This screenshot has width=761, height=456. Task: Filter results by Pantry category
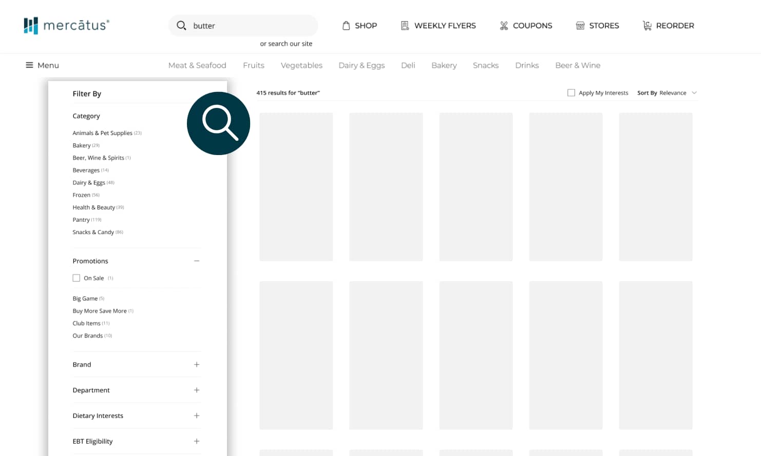click(x=81, y=219)
